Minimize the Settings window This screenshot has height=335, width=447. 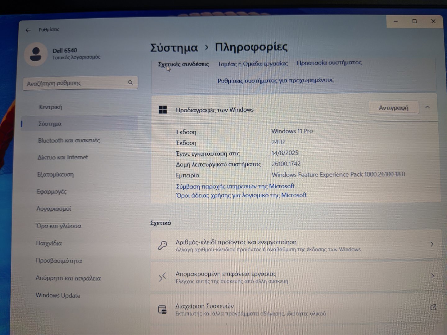pos(396,21)
